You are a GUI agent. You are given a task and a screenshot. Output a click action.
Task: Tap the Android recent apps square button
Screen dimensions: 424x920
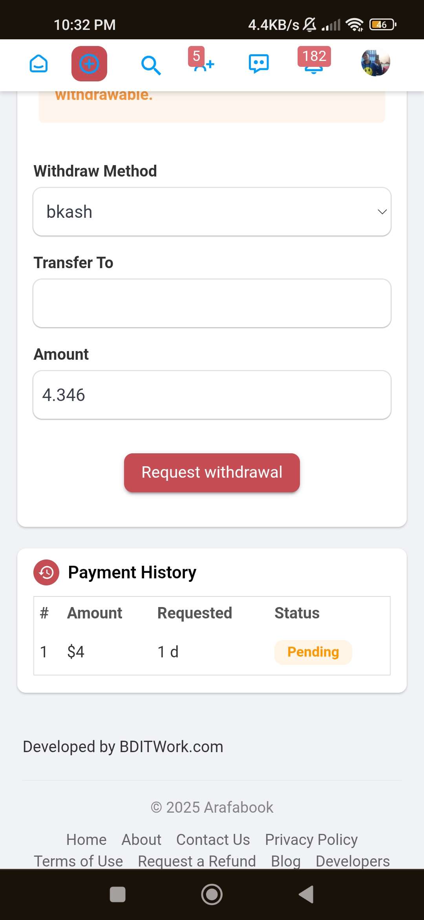tap(118, 894)
